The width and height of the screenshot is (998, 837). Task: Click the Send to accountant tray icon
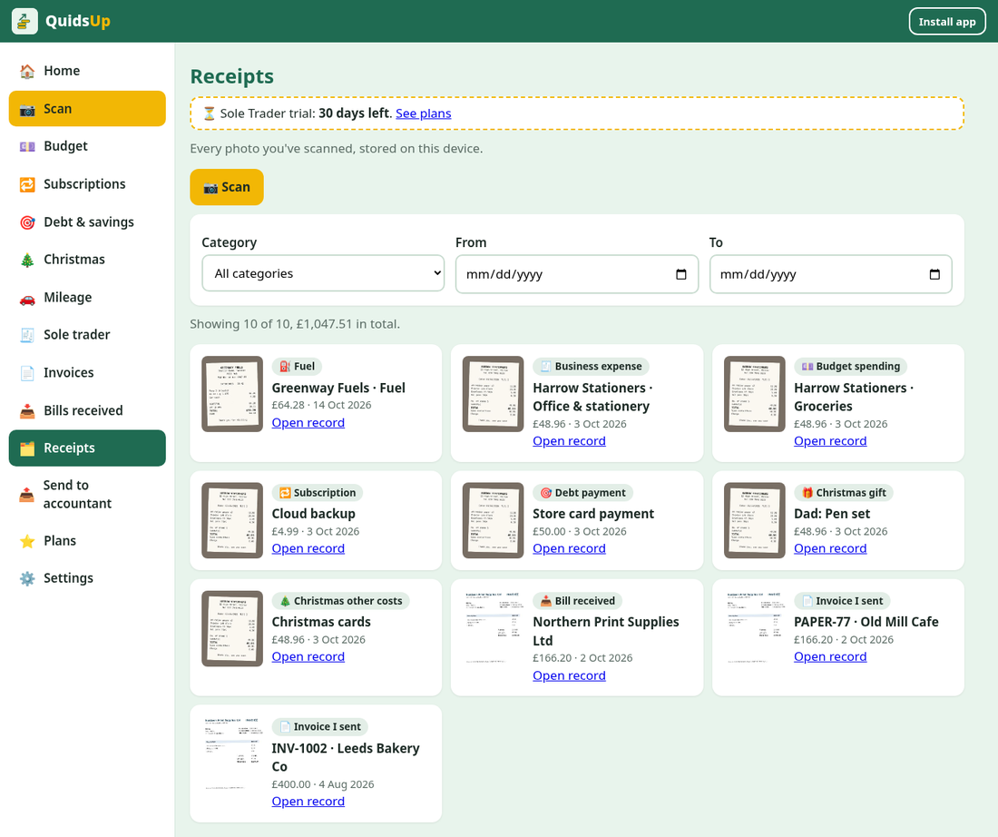coord(26,495)
